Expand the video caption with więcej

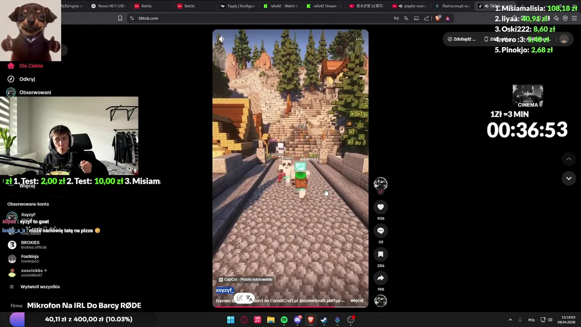(x=357, y=300)
